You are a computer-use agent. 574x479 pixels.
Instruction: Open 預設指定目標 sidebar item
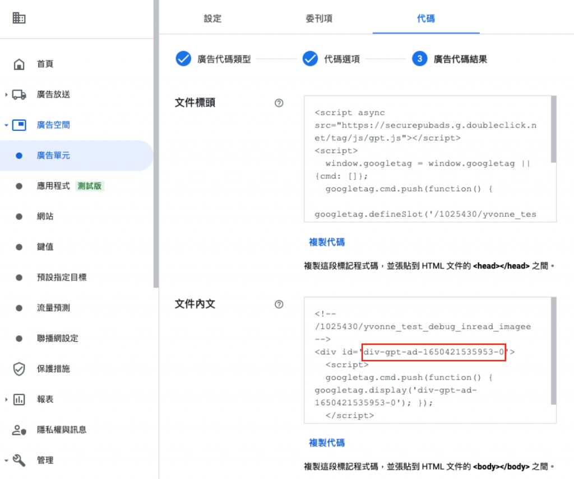(x=76, y=278)
